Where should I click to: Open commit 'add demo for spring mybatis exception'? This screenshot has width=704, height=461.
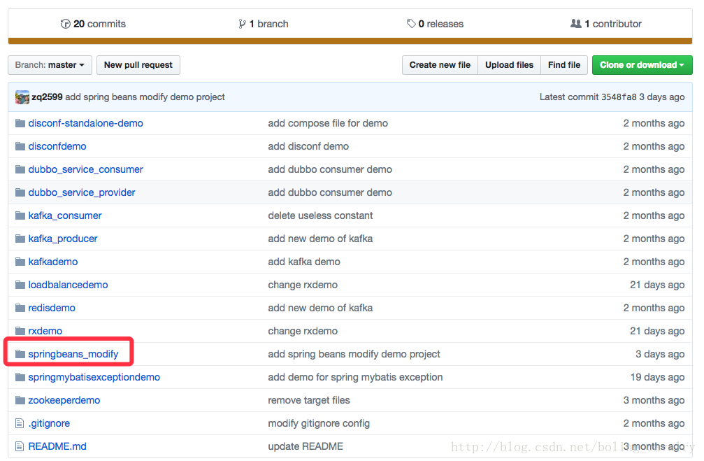(x=355, y=377)
